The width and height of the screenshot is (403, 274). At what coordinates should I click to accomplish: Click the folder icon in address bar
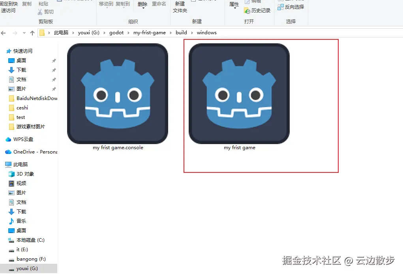42,33
